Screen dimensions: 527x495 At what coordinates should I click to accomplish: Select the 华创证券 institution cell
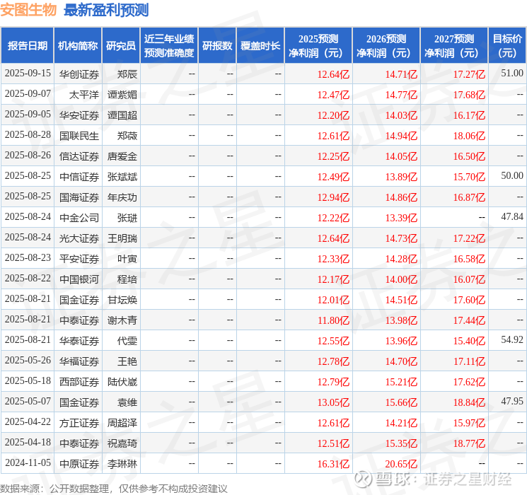coord(79,74)
